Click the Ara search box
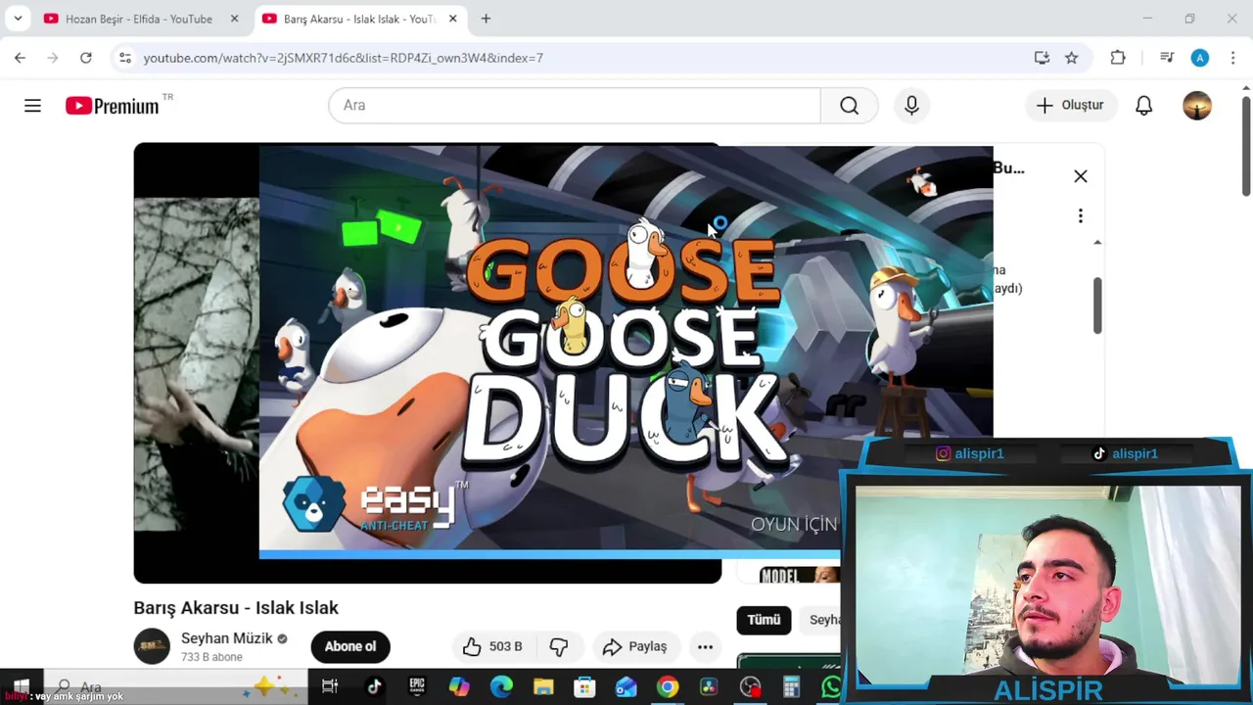This screenshot has width=1253, height=705. pos(575,105)
